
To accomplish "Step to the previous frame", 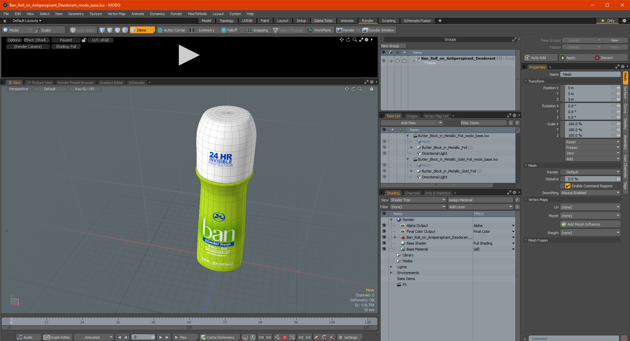I will [126, 337].
